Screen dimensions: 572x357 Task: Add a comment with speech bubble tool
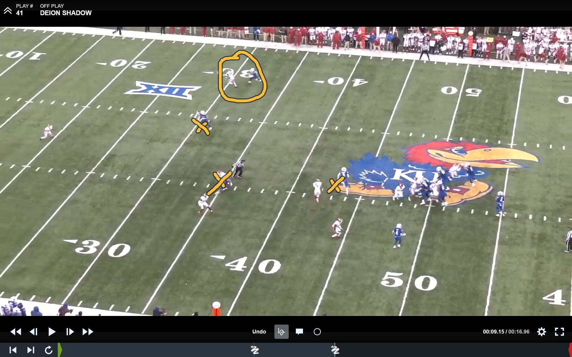[x=299, y=332]
